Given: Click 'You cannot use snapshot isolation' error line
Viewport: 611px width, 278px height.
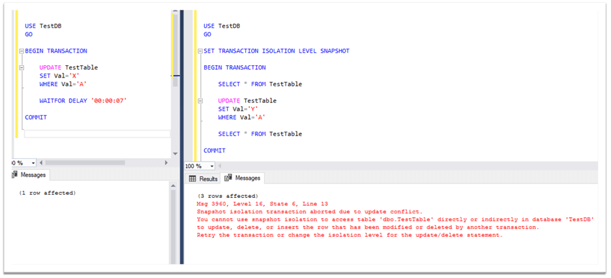Looking at the screenshot, I should tap(395, 219).
